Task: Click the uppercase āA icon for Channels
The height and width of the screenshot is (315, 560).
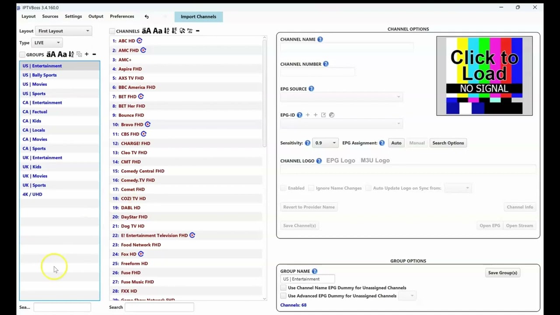Action: (146, 31)
